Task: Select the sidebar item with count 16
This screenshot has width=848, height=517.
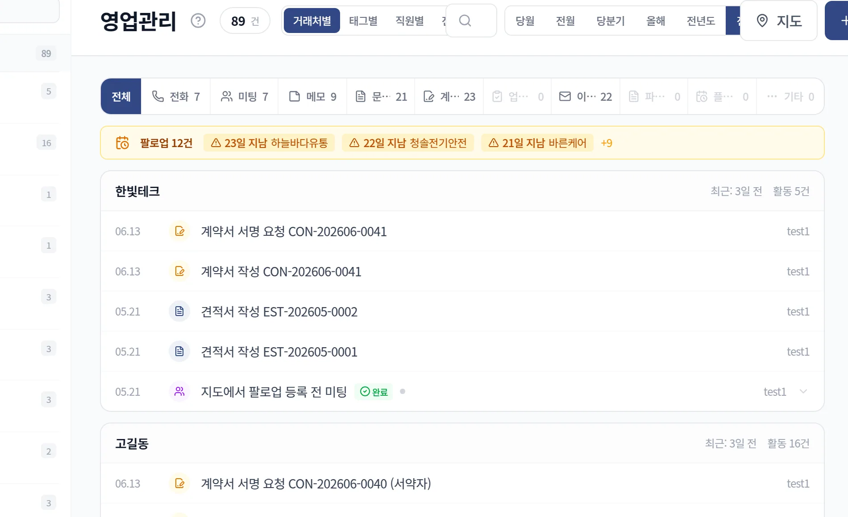Action: (x=29, y=143)
